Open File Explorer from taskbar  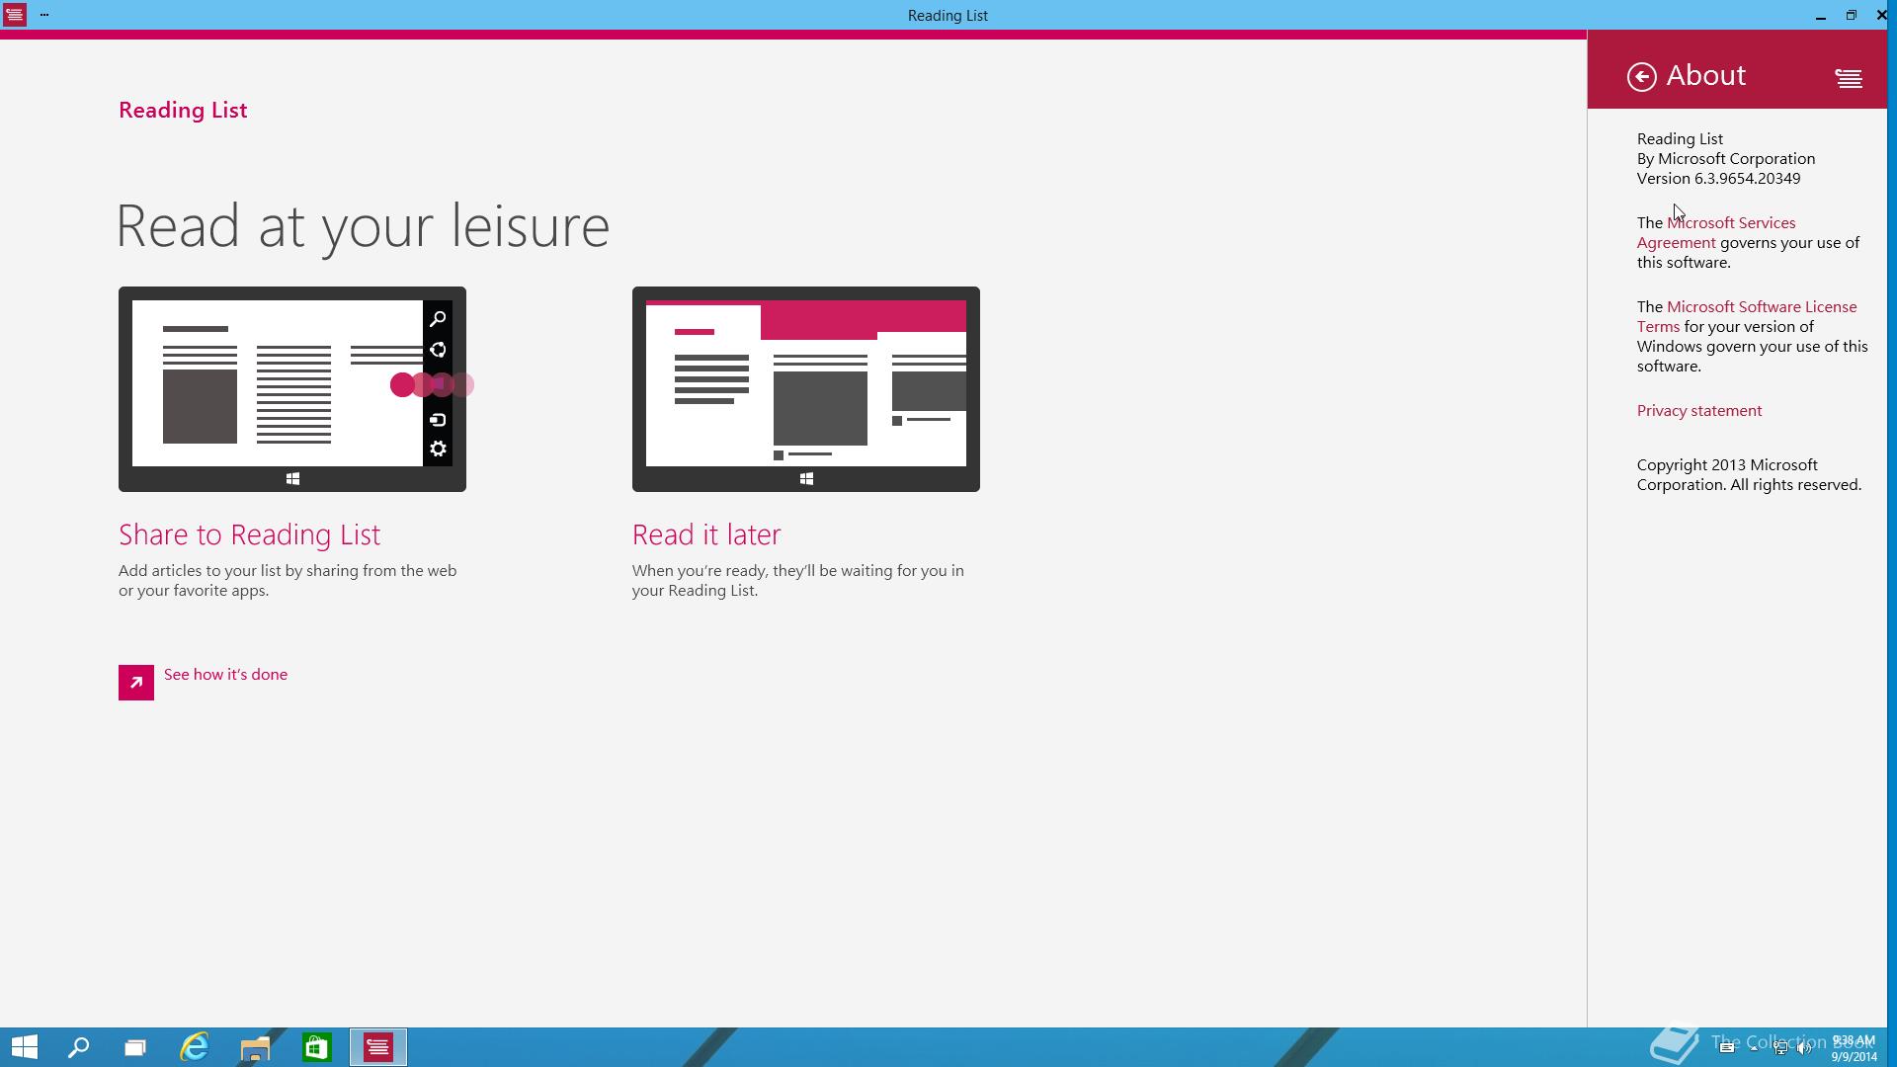pyautogui.click(x=255, y=1047)
